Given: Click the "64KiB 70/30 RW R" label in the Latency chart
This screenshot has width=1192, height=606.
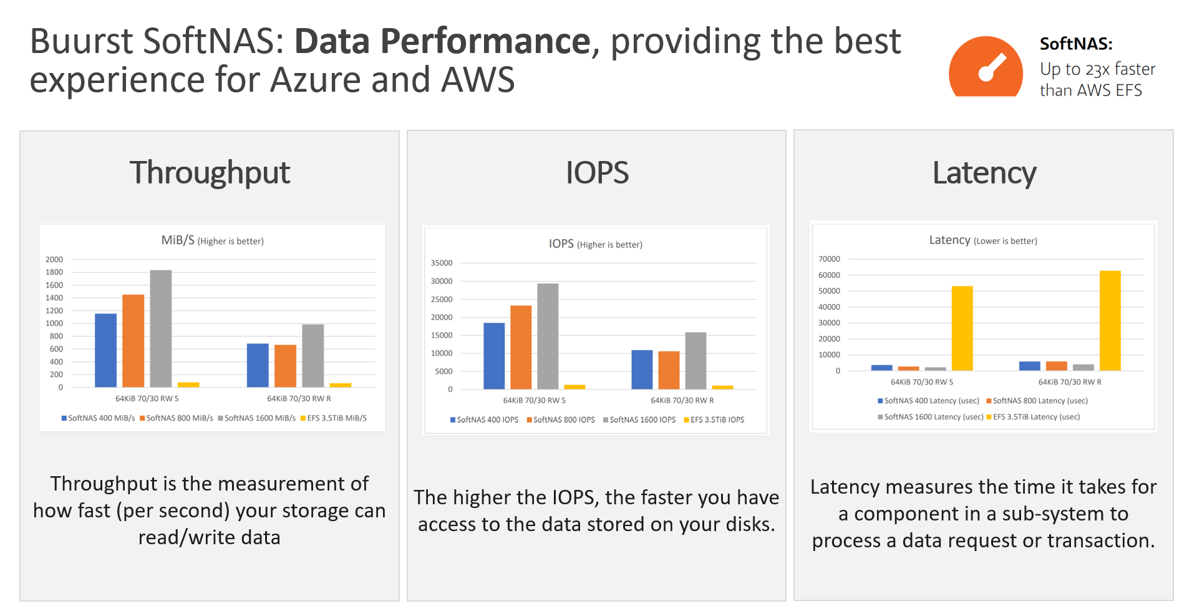Looking at the screenshot, I should click(x=1070, y=382).
